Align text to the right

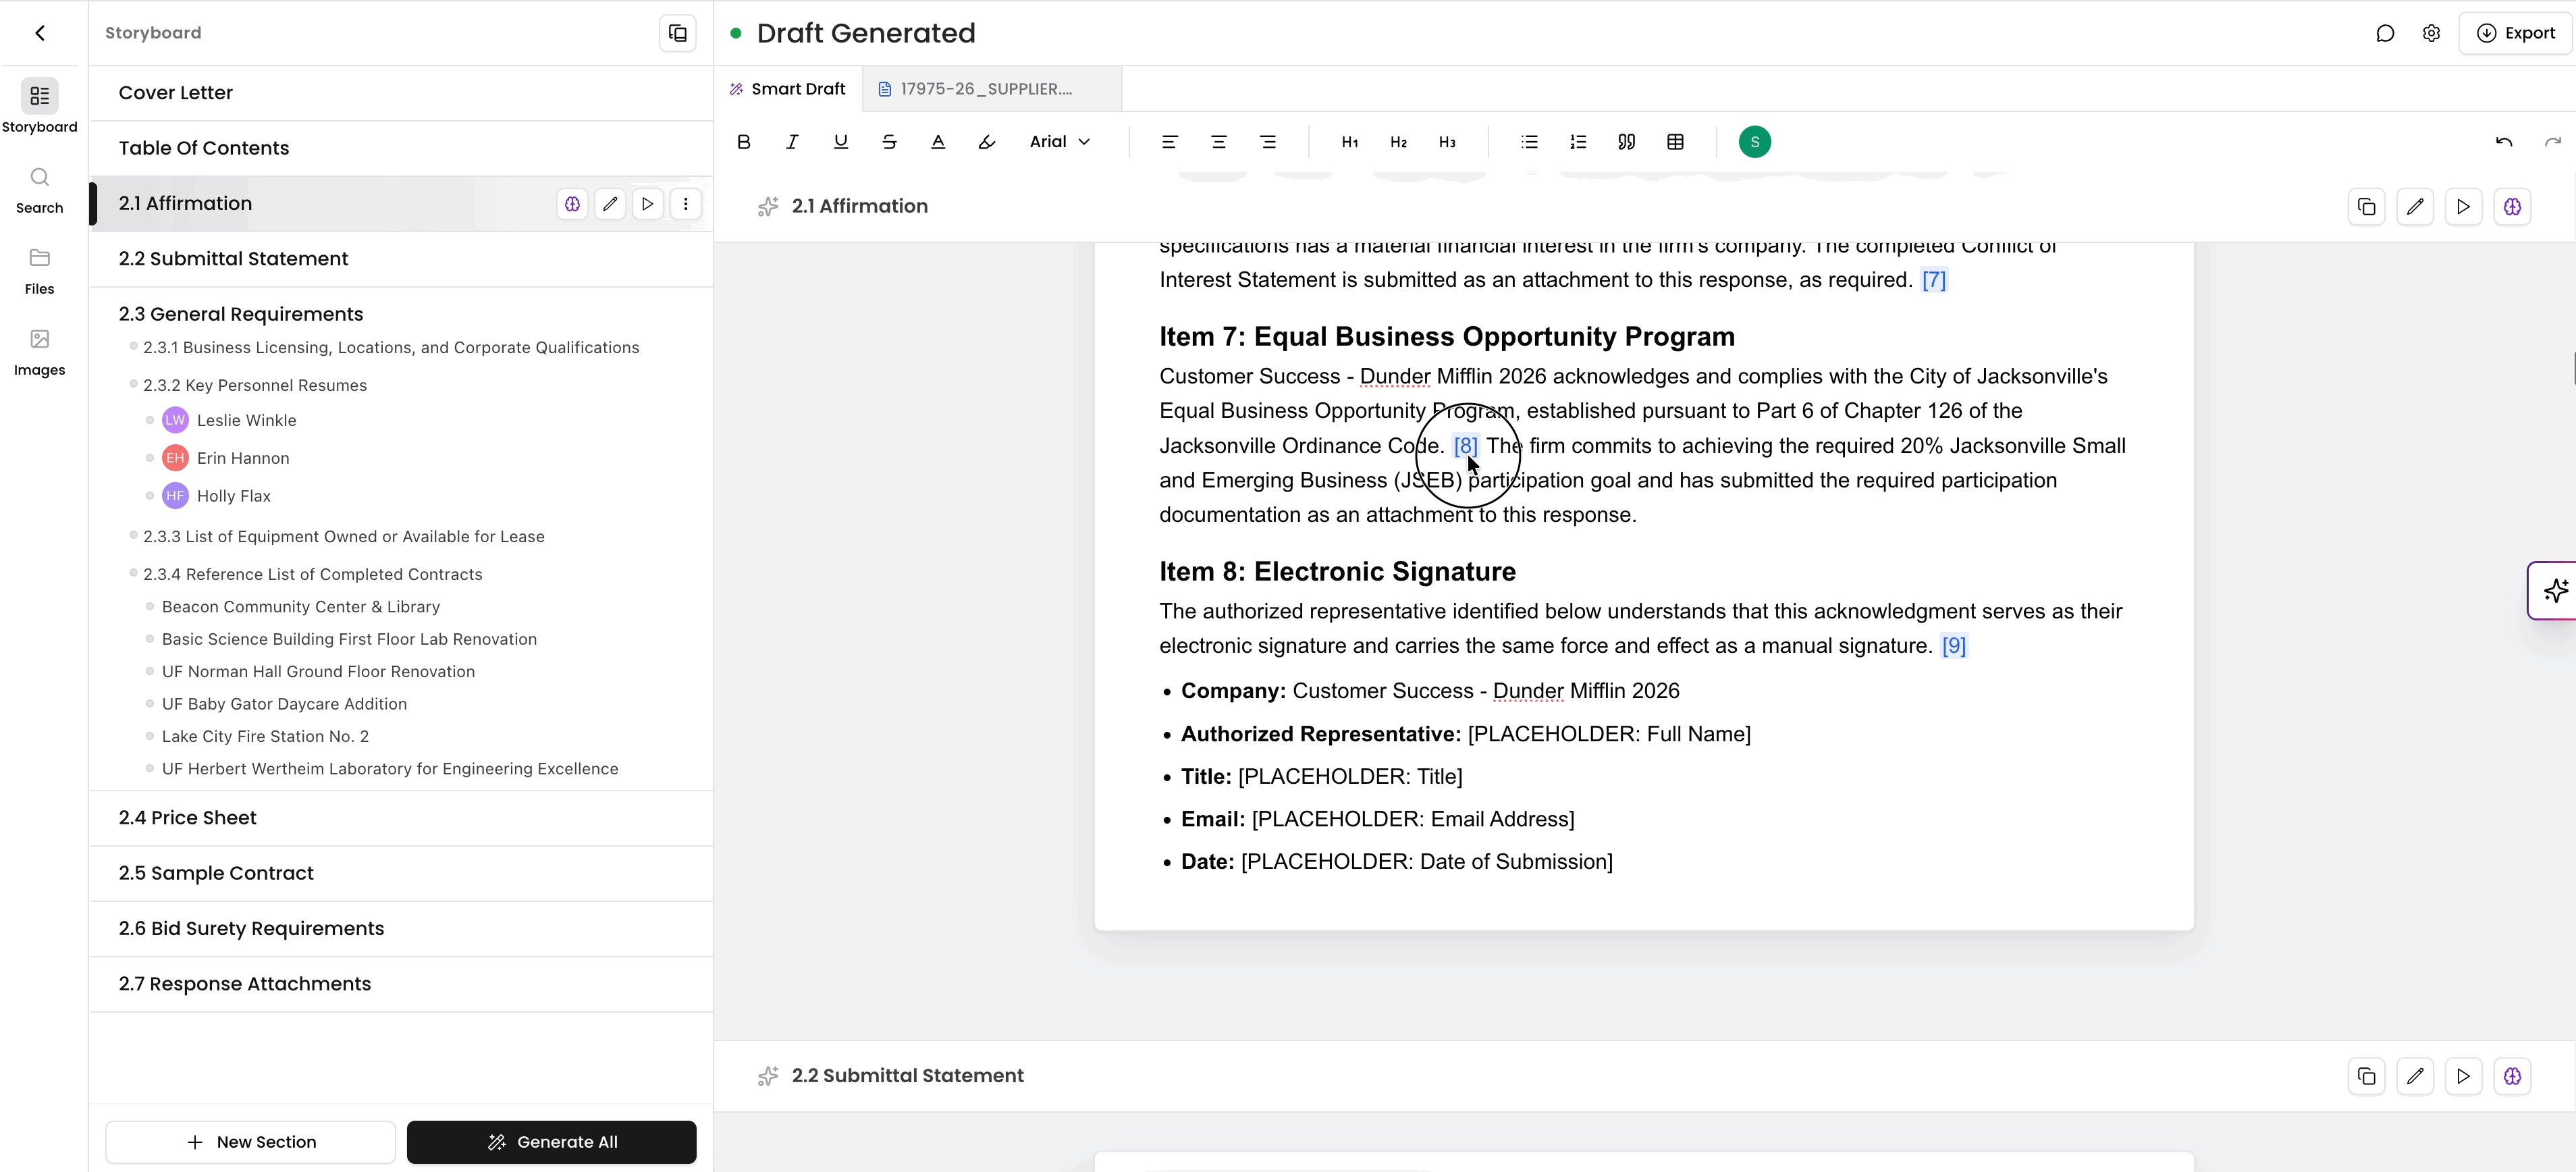[x=1268, y=142]
